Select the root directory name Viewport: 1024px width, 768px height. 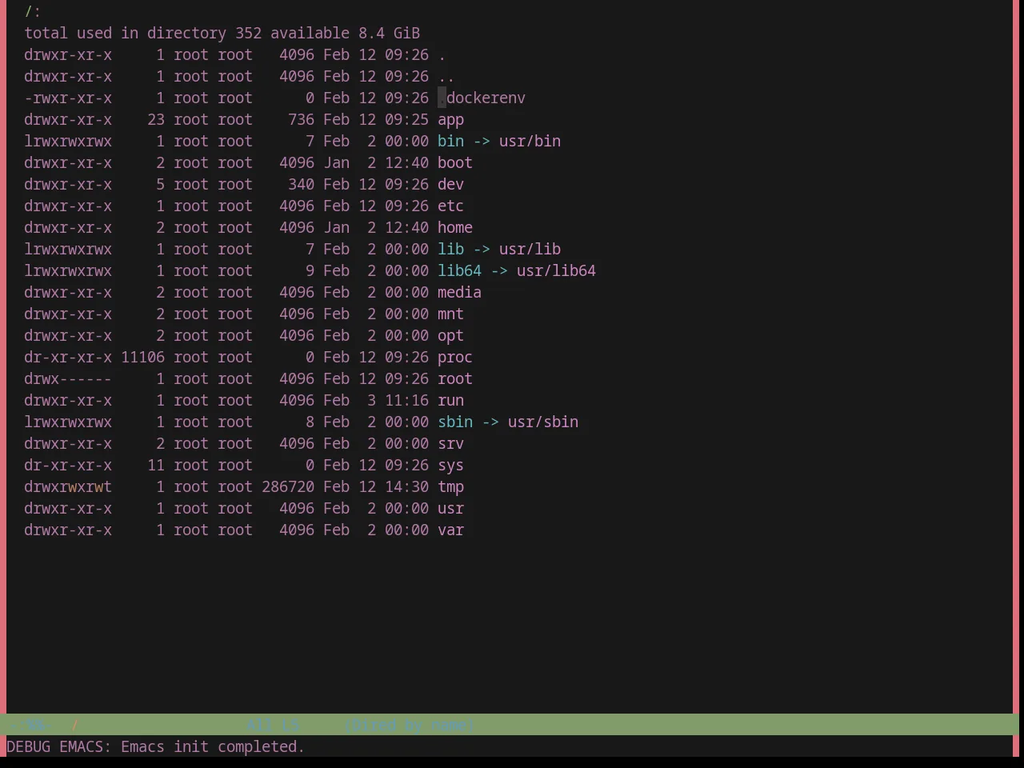455,378
